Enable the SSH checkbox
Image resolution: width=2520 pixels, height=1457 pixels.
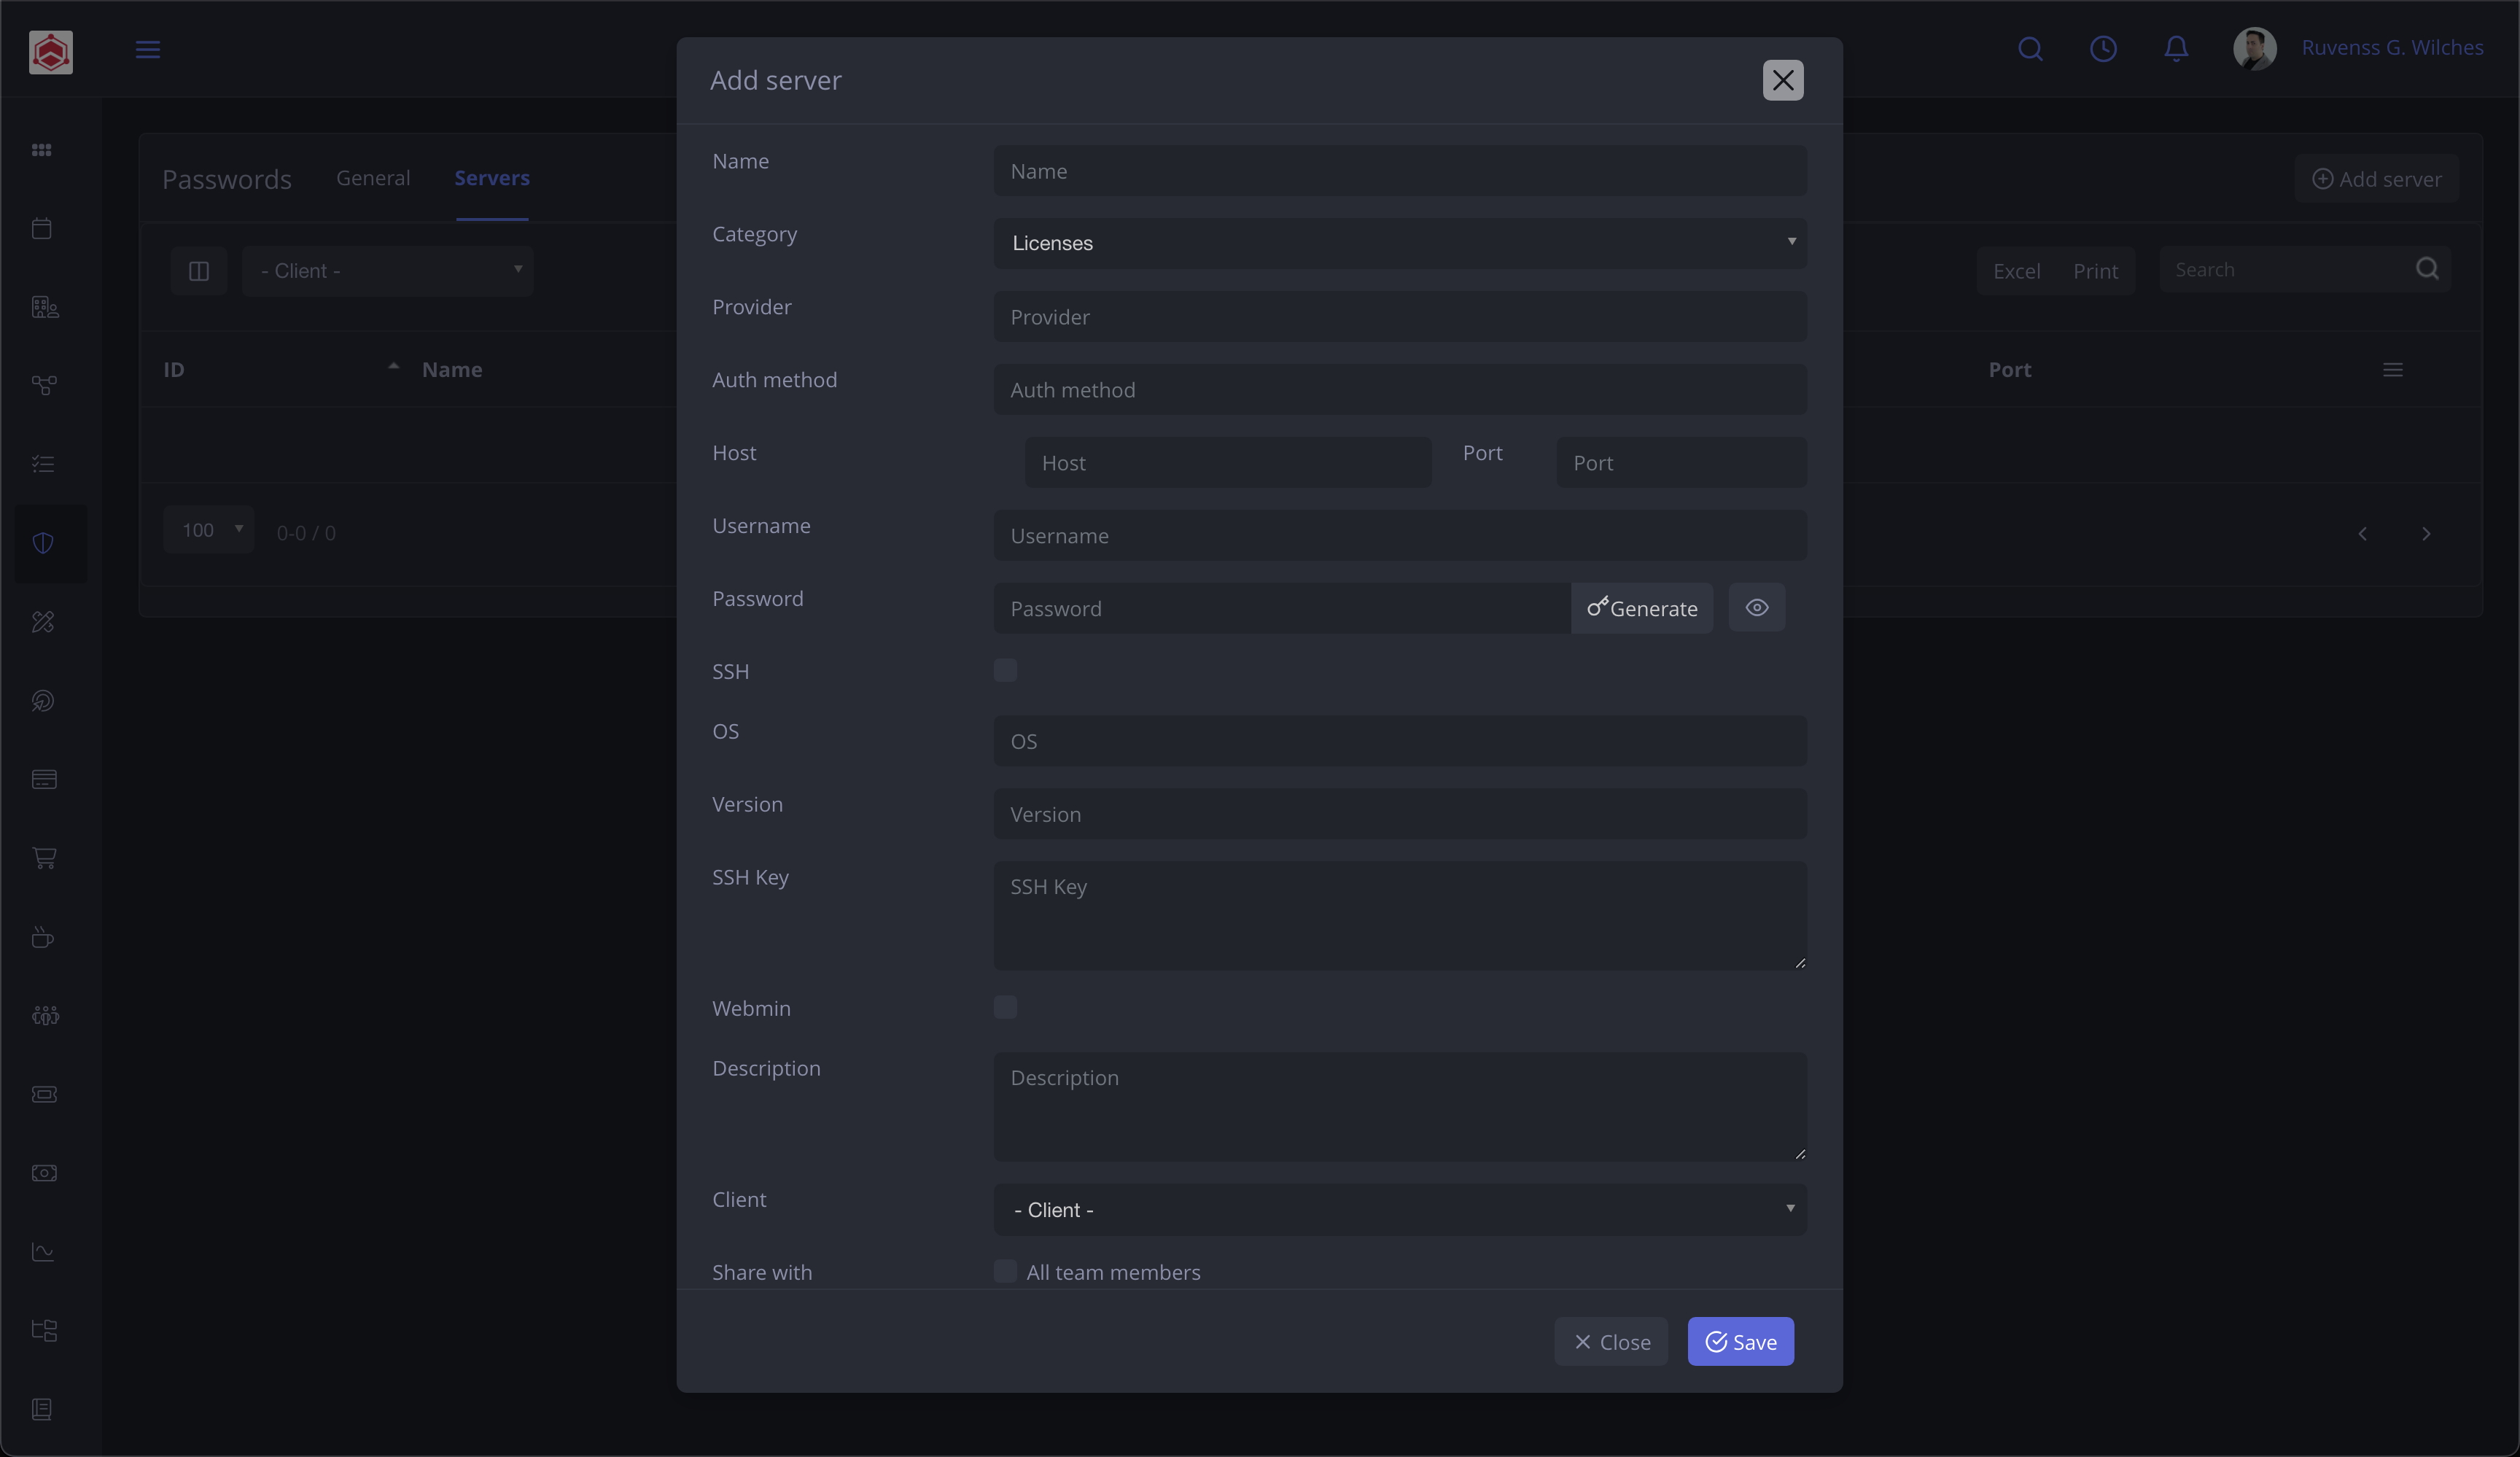click(1005, 670)
